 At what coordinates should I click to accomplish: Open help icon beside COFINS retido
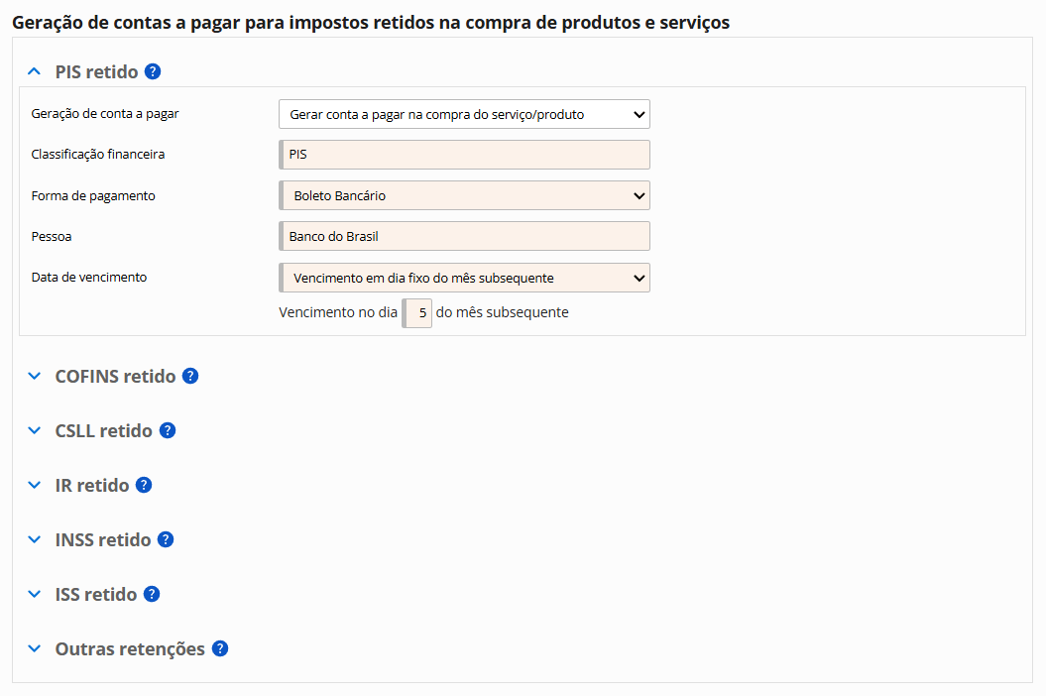pyautogui.click(x=190, y=377)
